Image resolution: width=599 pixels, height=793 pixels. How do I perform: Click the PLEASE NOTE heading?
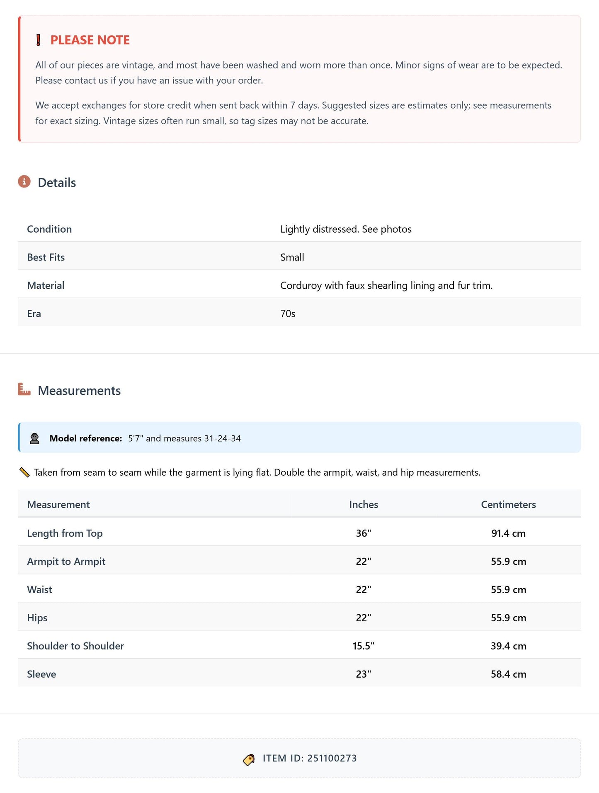tap(90, 40)
